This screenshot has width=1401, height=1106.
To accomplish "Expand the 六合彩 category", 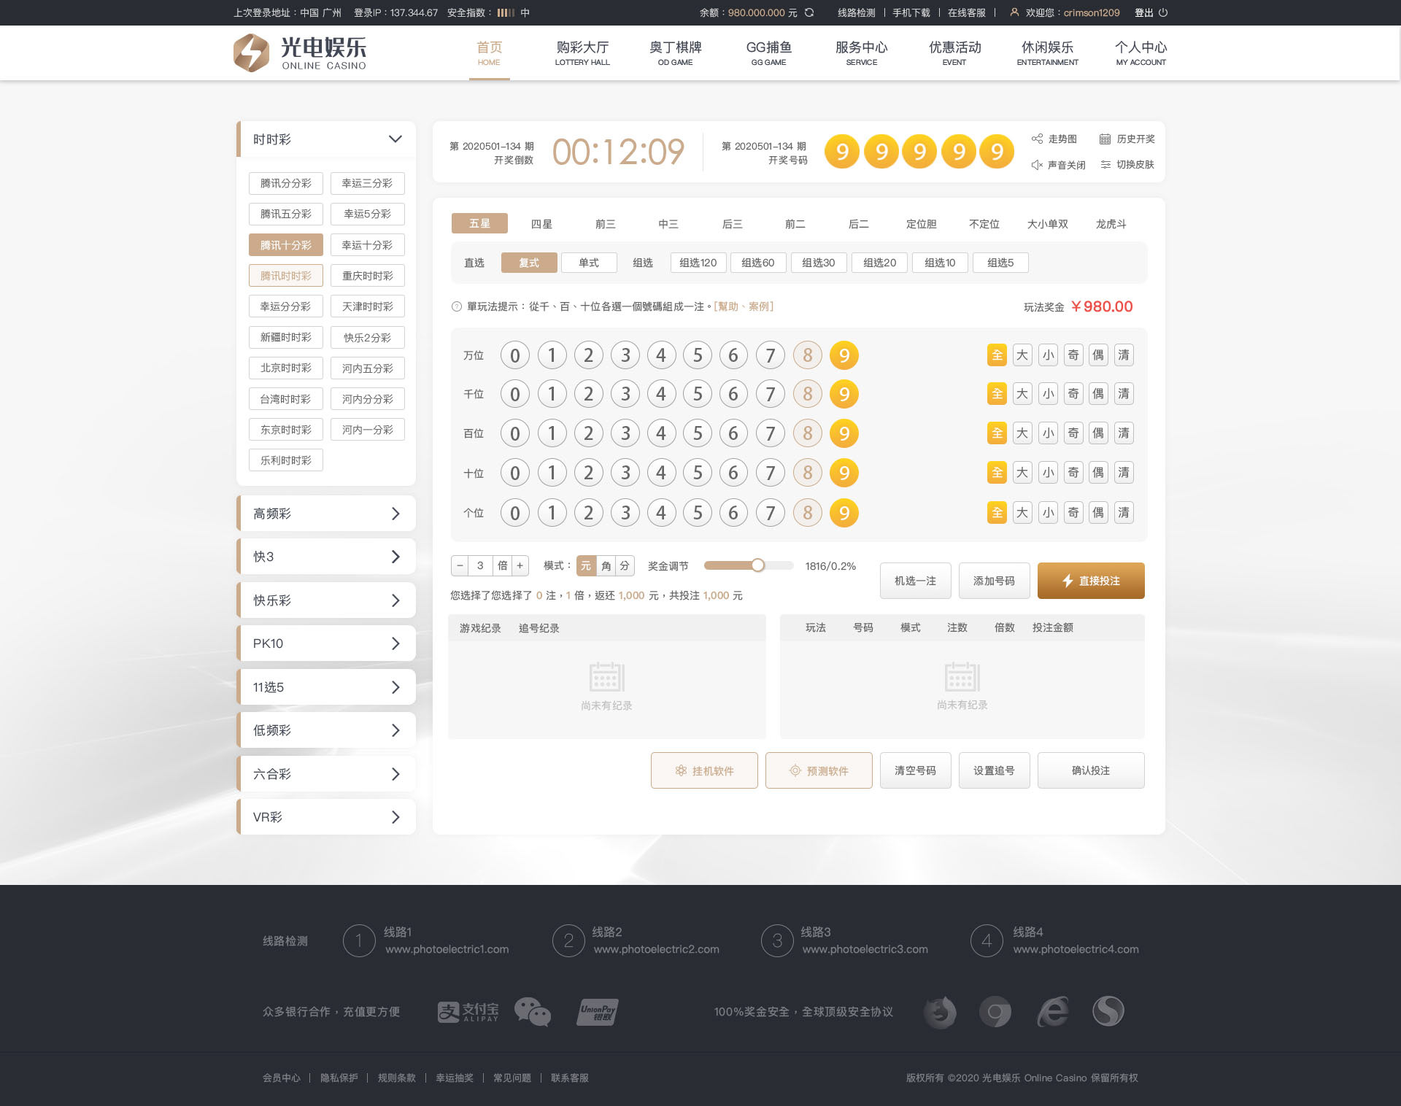I will pyautogui.click(x=326, y=774).
